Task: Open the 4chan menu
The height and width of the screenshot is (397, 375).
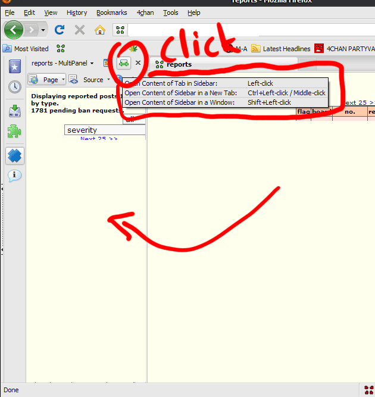Action: [x=144, y=12]
